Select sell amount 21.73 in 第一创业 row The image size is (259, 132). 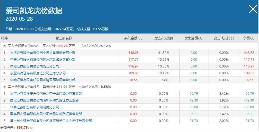tap(194, 121)
